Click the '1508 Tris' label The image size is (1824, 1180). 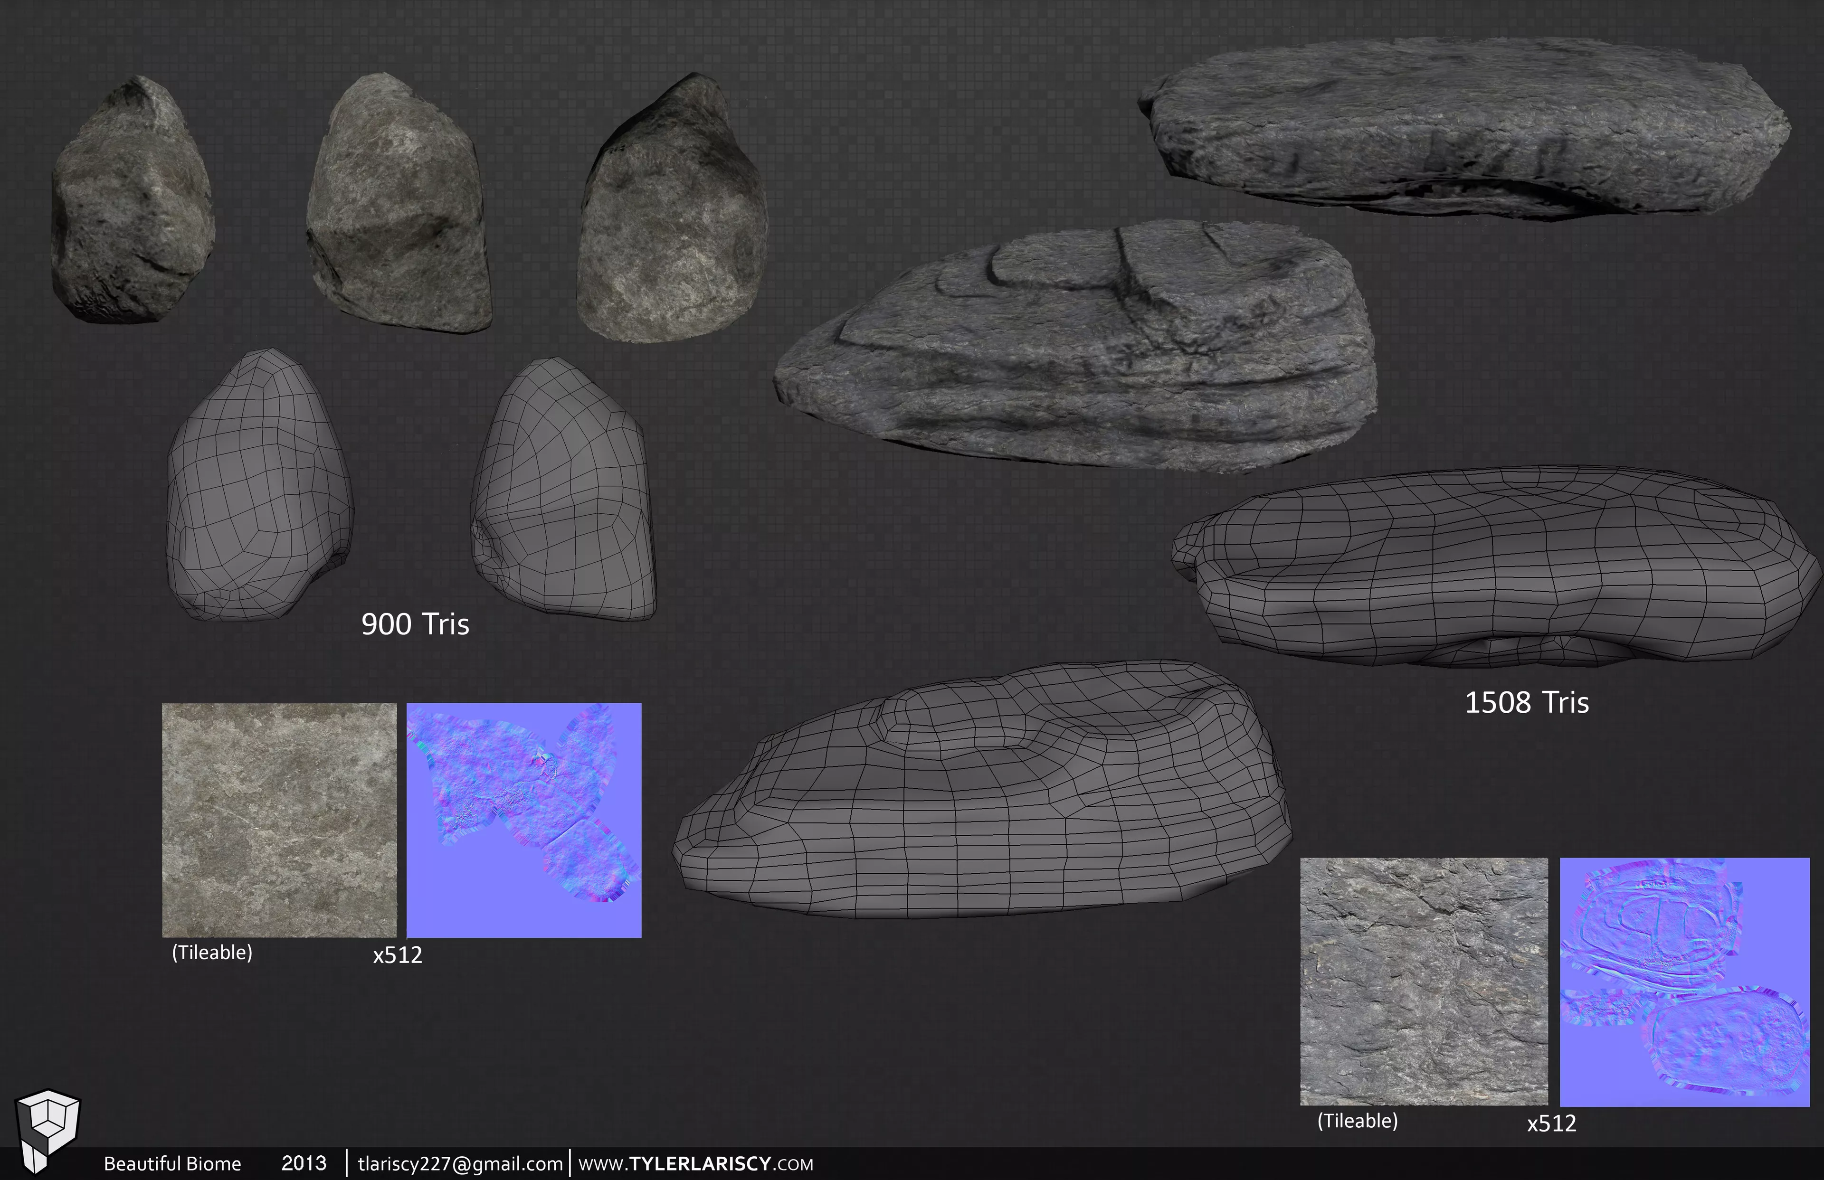[x=1526, y=703]
